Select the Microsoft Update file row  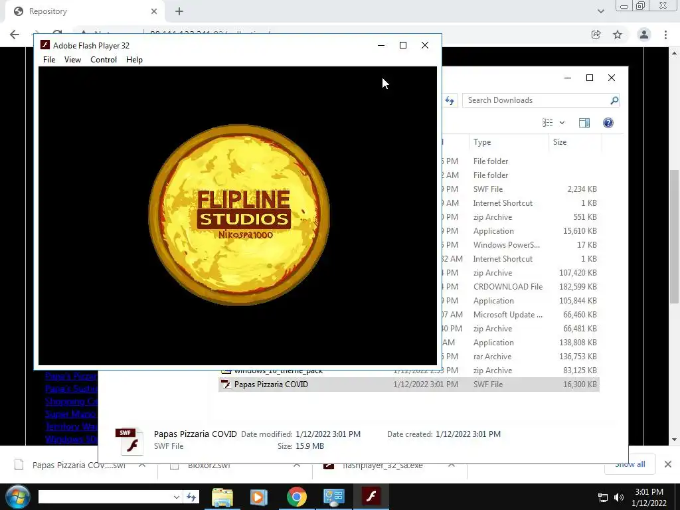tap(521, 315)
